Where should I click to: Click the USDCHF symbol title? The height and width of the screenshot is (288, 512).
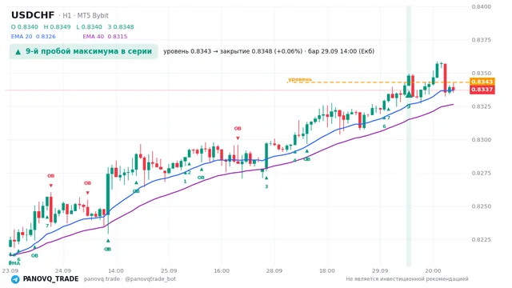tap(33, 15)
